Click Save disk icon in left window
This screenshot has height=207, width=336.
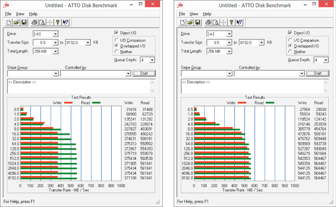[x=24, y=22]
